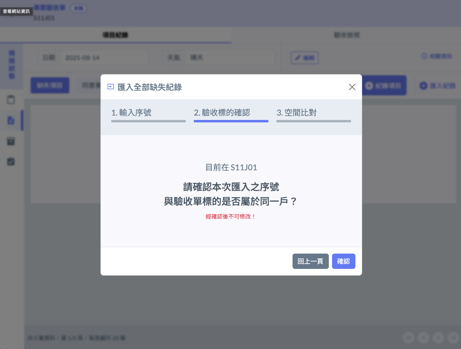Click the import icon beside the dialog title
The height and width of the screenshot is (349, 461).
click(110, 87)
